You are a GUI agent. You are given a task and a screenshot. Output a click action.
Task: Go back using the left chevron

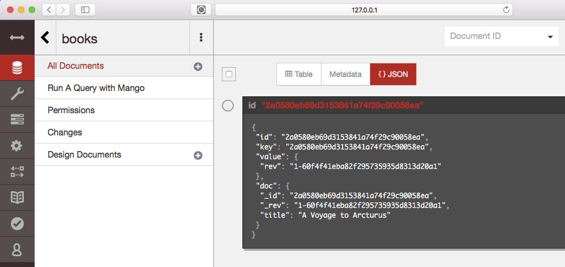45,37
